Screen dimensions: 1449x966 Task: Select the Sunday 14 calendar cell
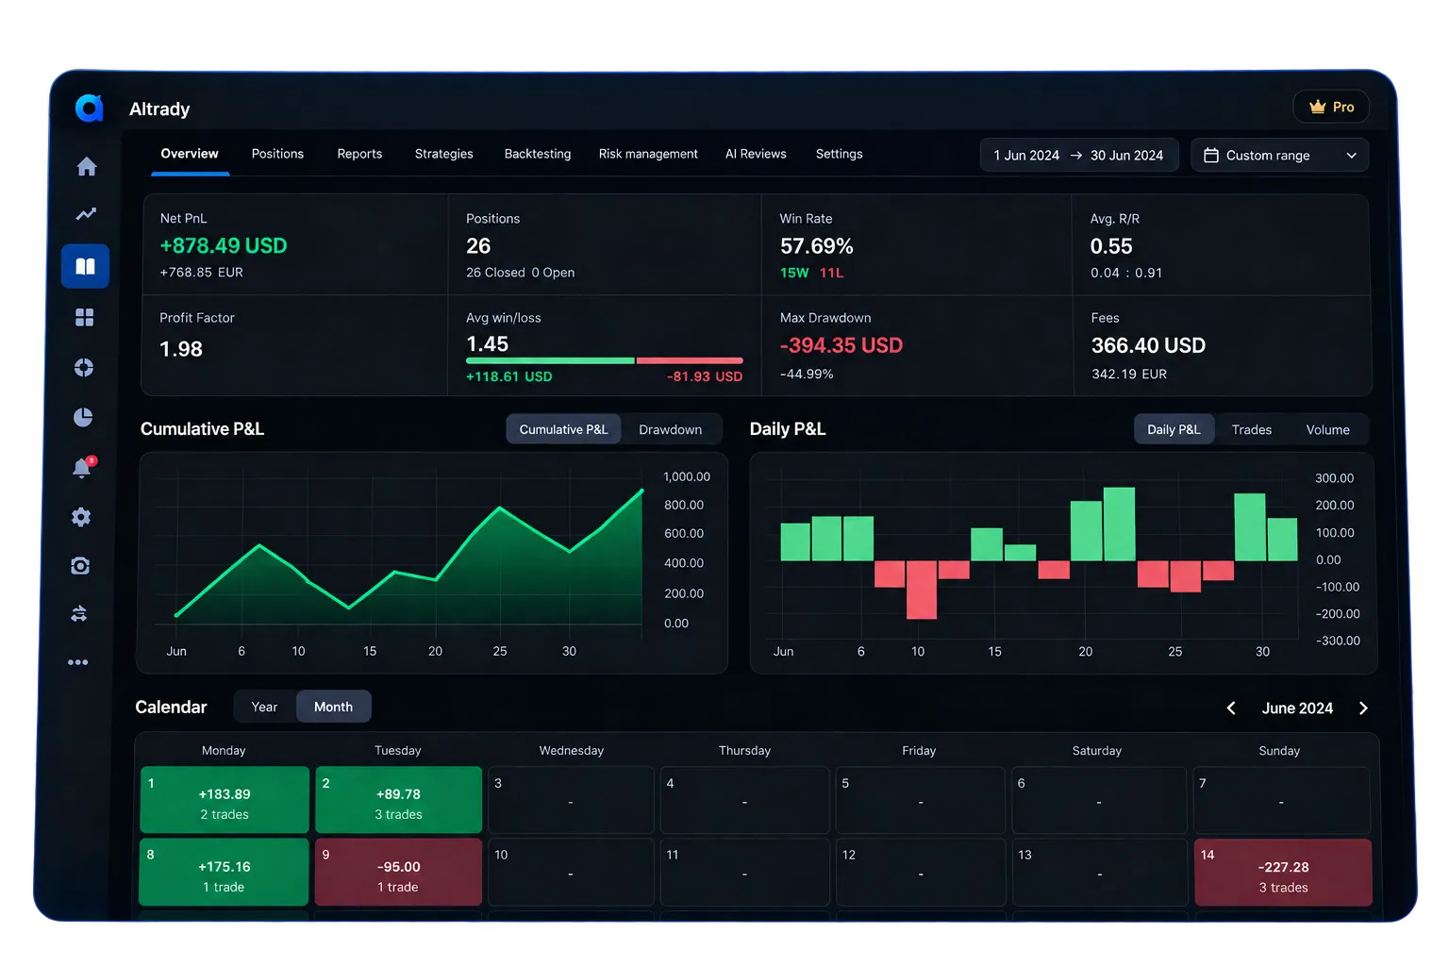point(1282,873)
